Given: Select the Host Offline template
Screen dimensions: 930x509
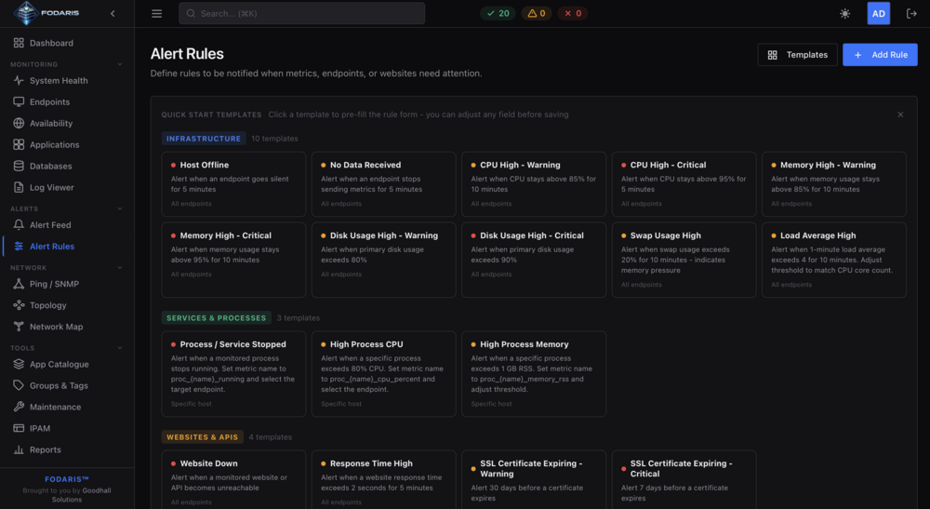Looking at the screenshot, I should click(233, 184).
